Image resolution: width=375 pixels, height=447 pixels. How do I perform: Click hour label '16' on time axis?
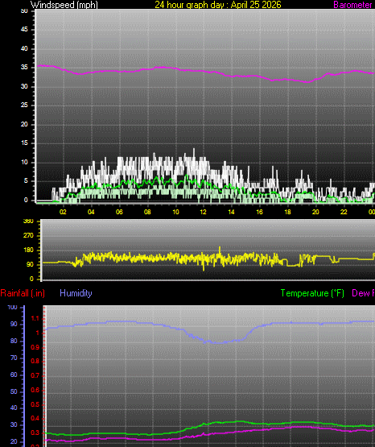click(x=259, y=212)
